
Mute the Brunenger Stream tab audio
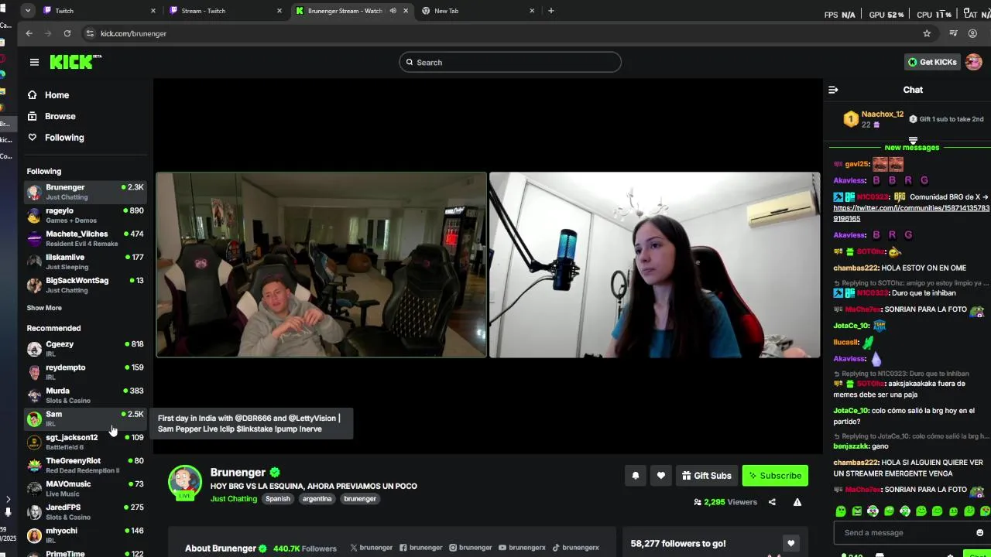pyautogui.click(x=393, y=11)
